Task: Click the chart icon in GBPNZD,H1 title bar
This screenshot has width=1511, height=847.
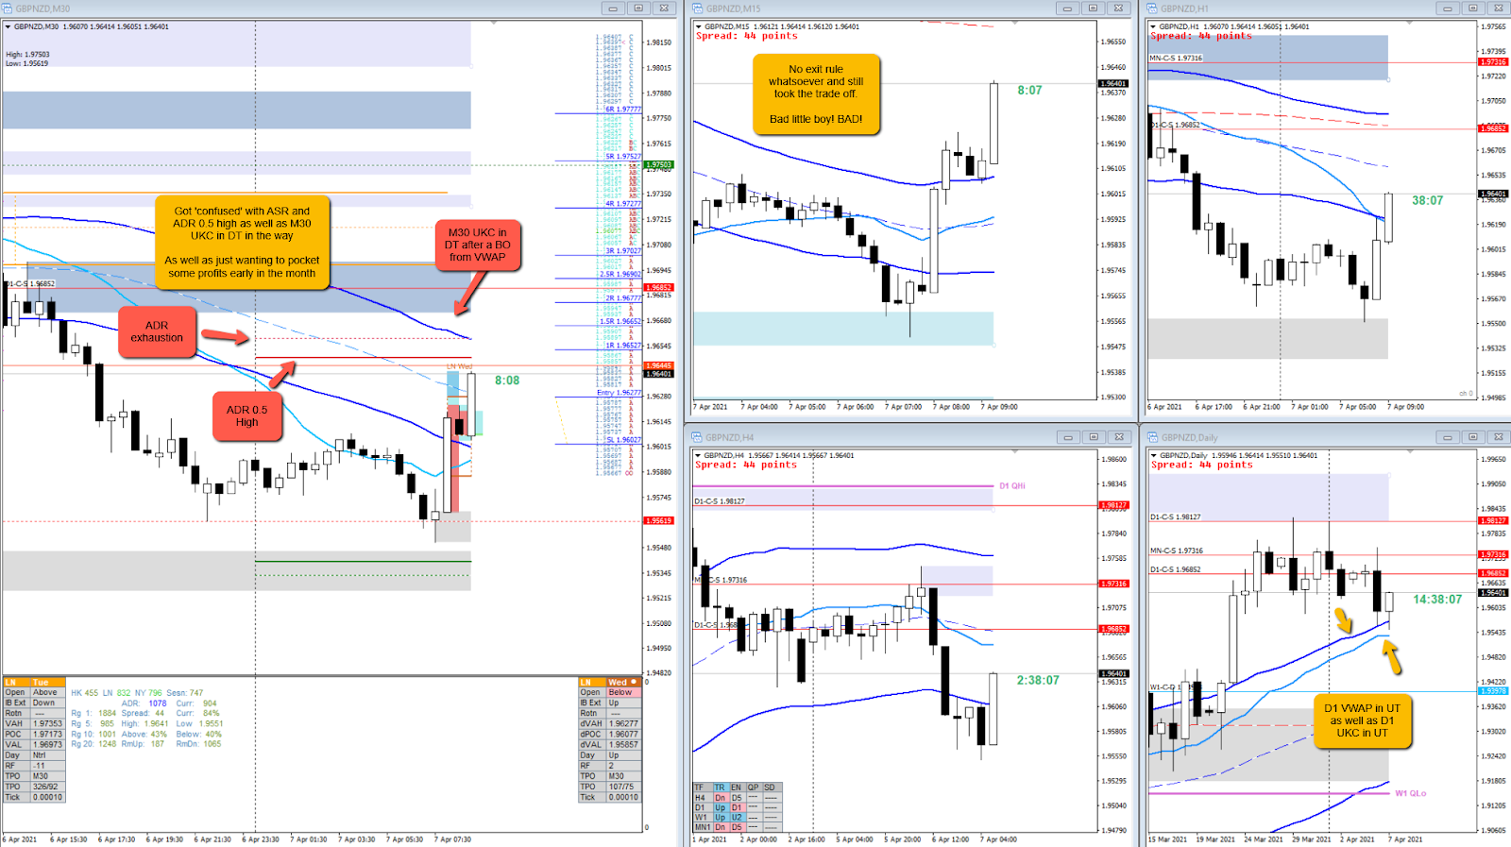Action: pos(1151,8)
